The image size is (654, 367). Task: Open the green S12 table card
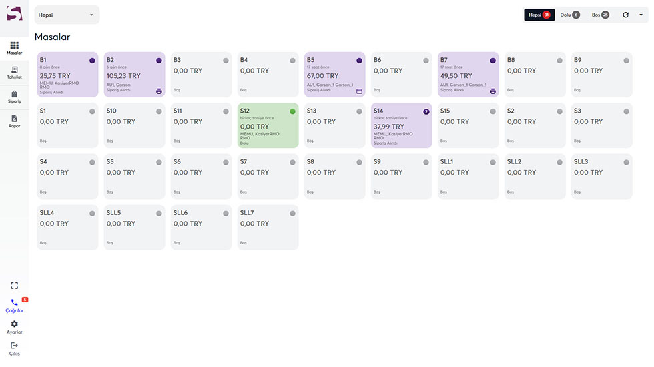pos(268,125)
